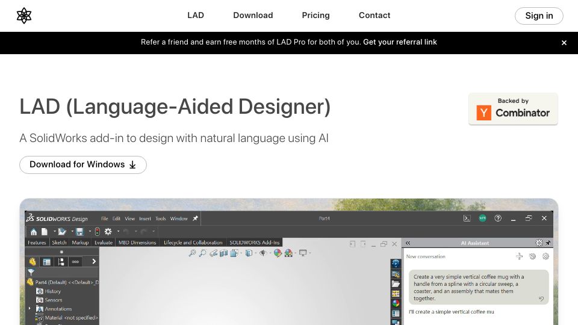Expand the dropdown arrow beside Options gear
This screenshot has width=578, height=325.
(118, 232)
